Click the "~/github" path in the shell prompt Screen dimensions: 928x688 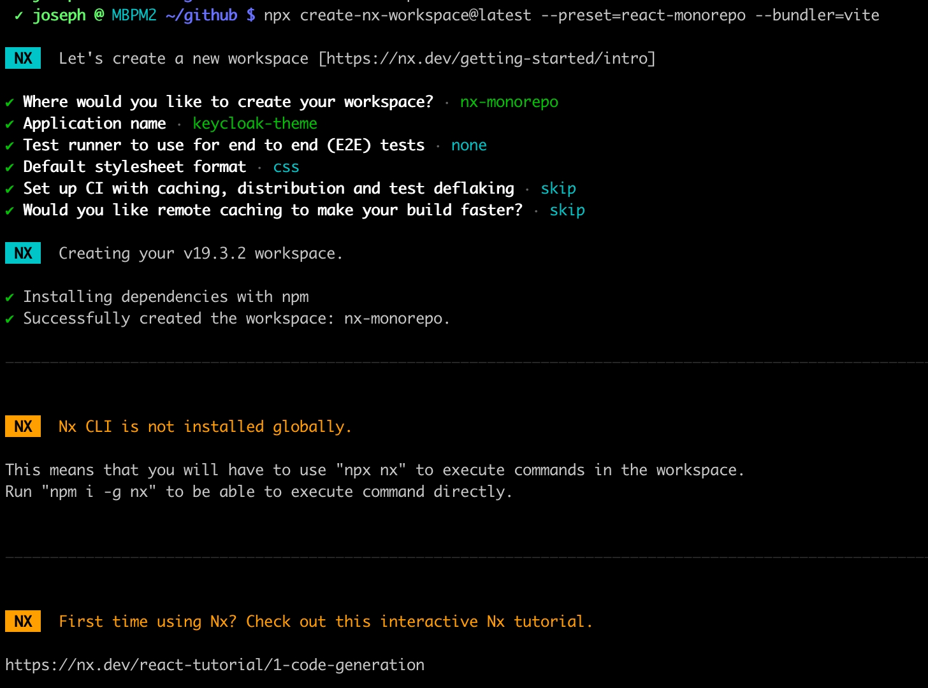[x=201, y=15]
